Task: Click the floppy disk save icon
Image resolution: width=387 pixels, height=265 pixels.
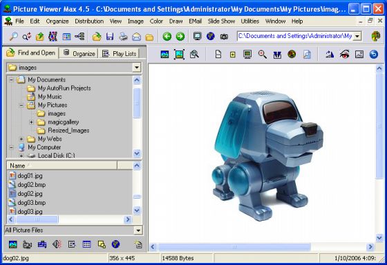Action: pos(110,37)
